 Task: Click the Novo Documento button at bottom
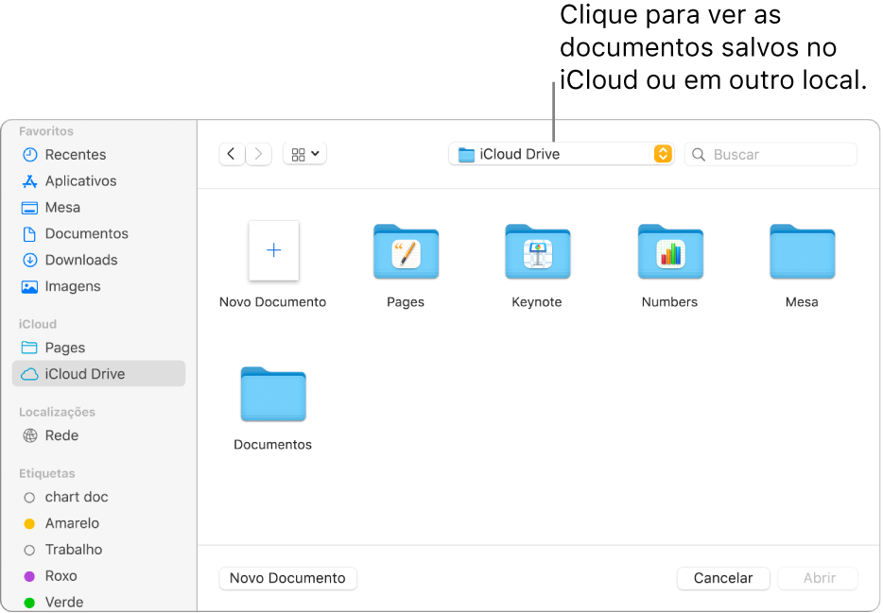(287, 578)
